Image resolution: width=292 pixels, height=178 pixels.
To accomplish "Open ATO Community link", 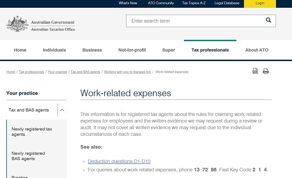I will tap(161, 3).
